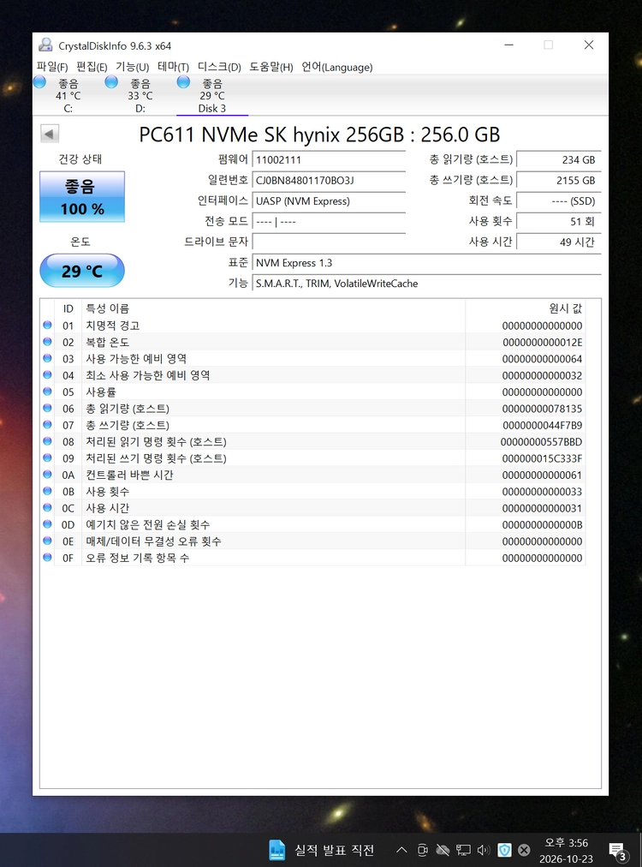This screenshot has height=867, width=642.
Task: Click status dot for 06 총 읽기량 (호스트)
Action: point(48,408)
